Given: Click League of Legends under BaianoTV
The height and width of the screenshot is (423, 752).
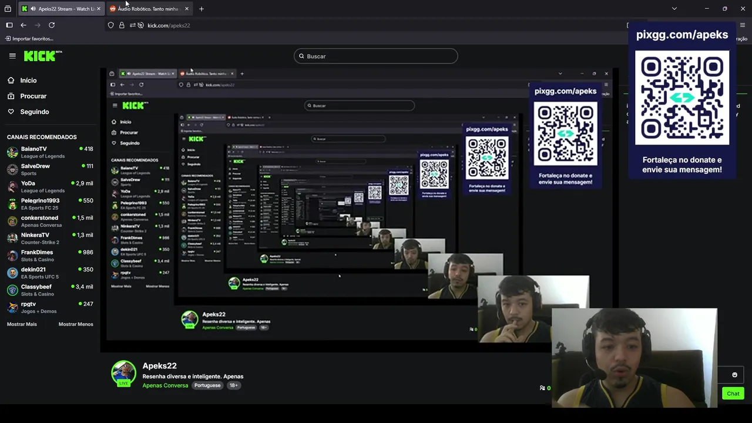Looking at the screenshot, I should coord(43,156).
